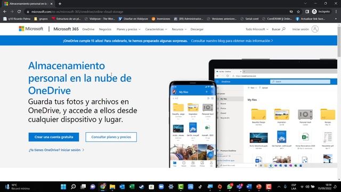Expand Planes y precios menu
Screen dimensions: 341x192
click(x=128, y=29)
